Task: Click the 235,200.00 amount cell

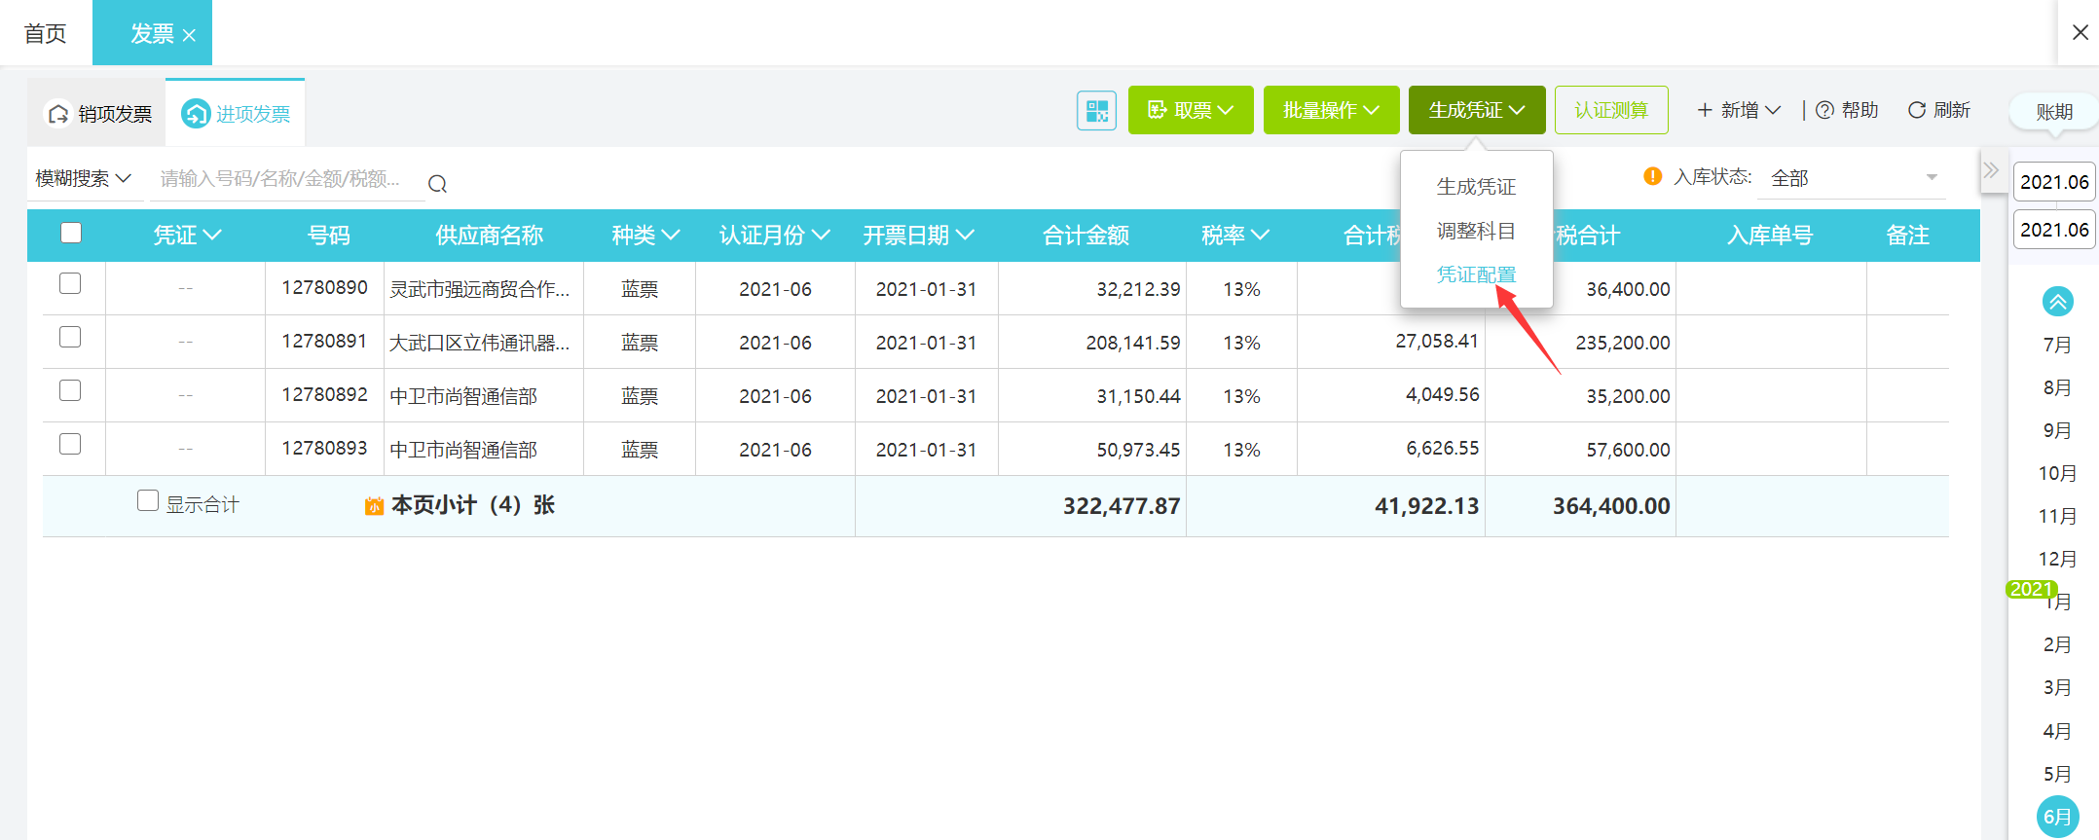Action: 1622,343
